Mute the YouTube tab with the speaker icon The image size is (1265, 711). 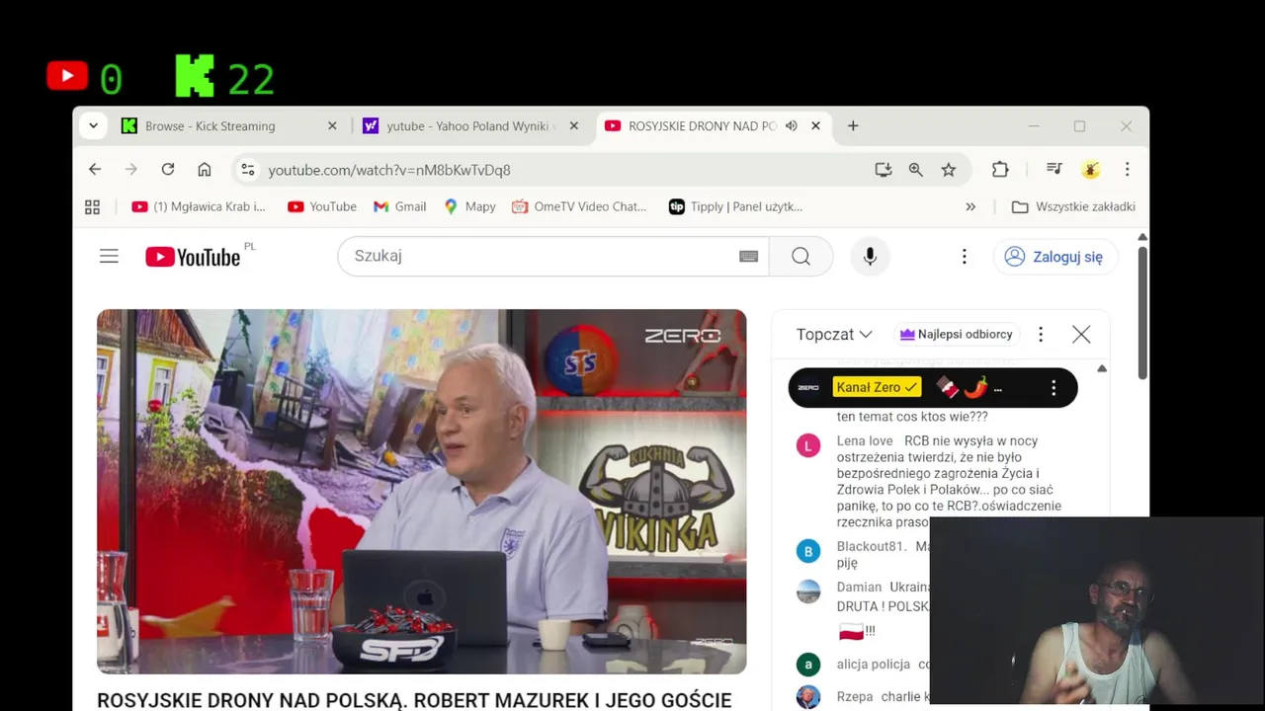click(x=792, y=126)
